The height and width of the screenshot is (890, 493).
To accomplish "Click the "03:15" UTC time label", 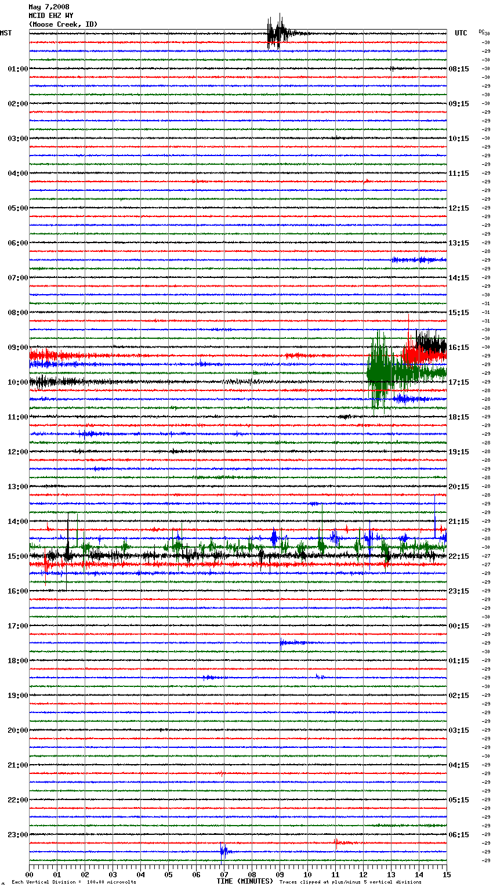I will coord(459,730).
